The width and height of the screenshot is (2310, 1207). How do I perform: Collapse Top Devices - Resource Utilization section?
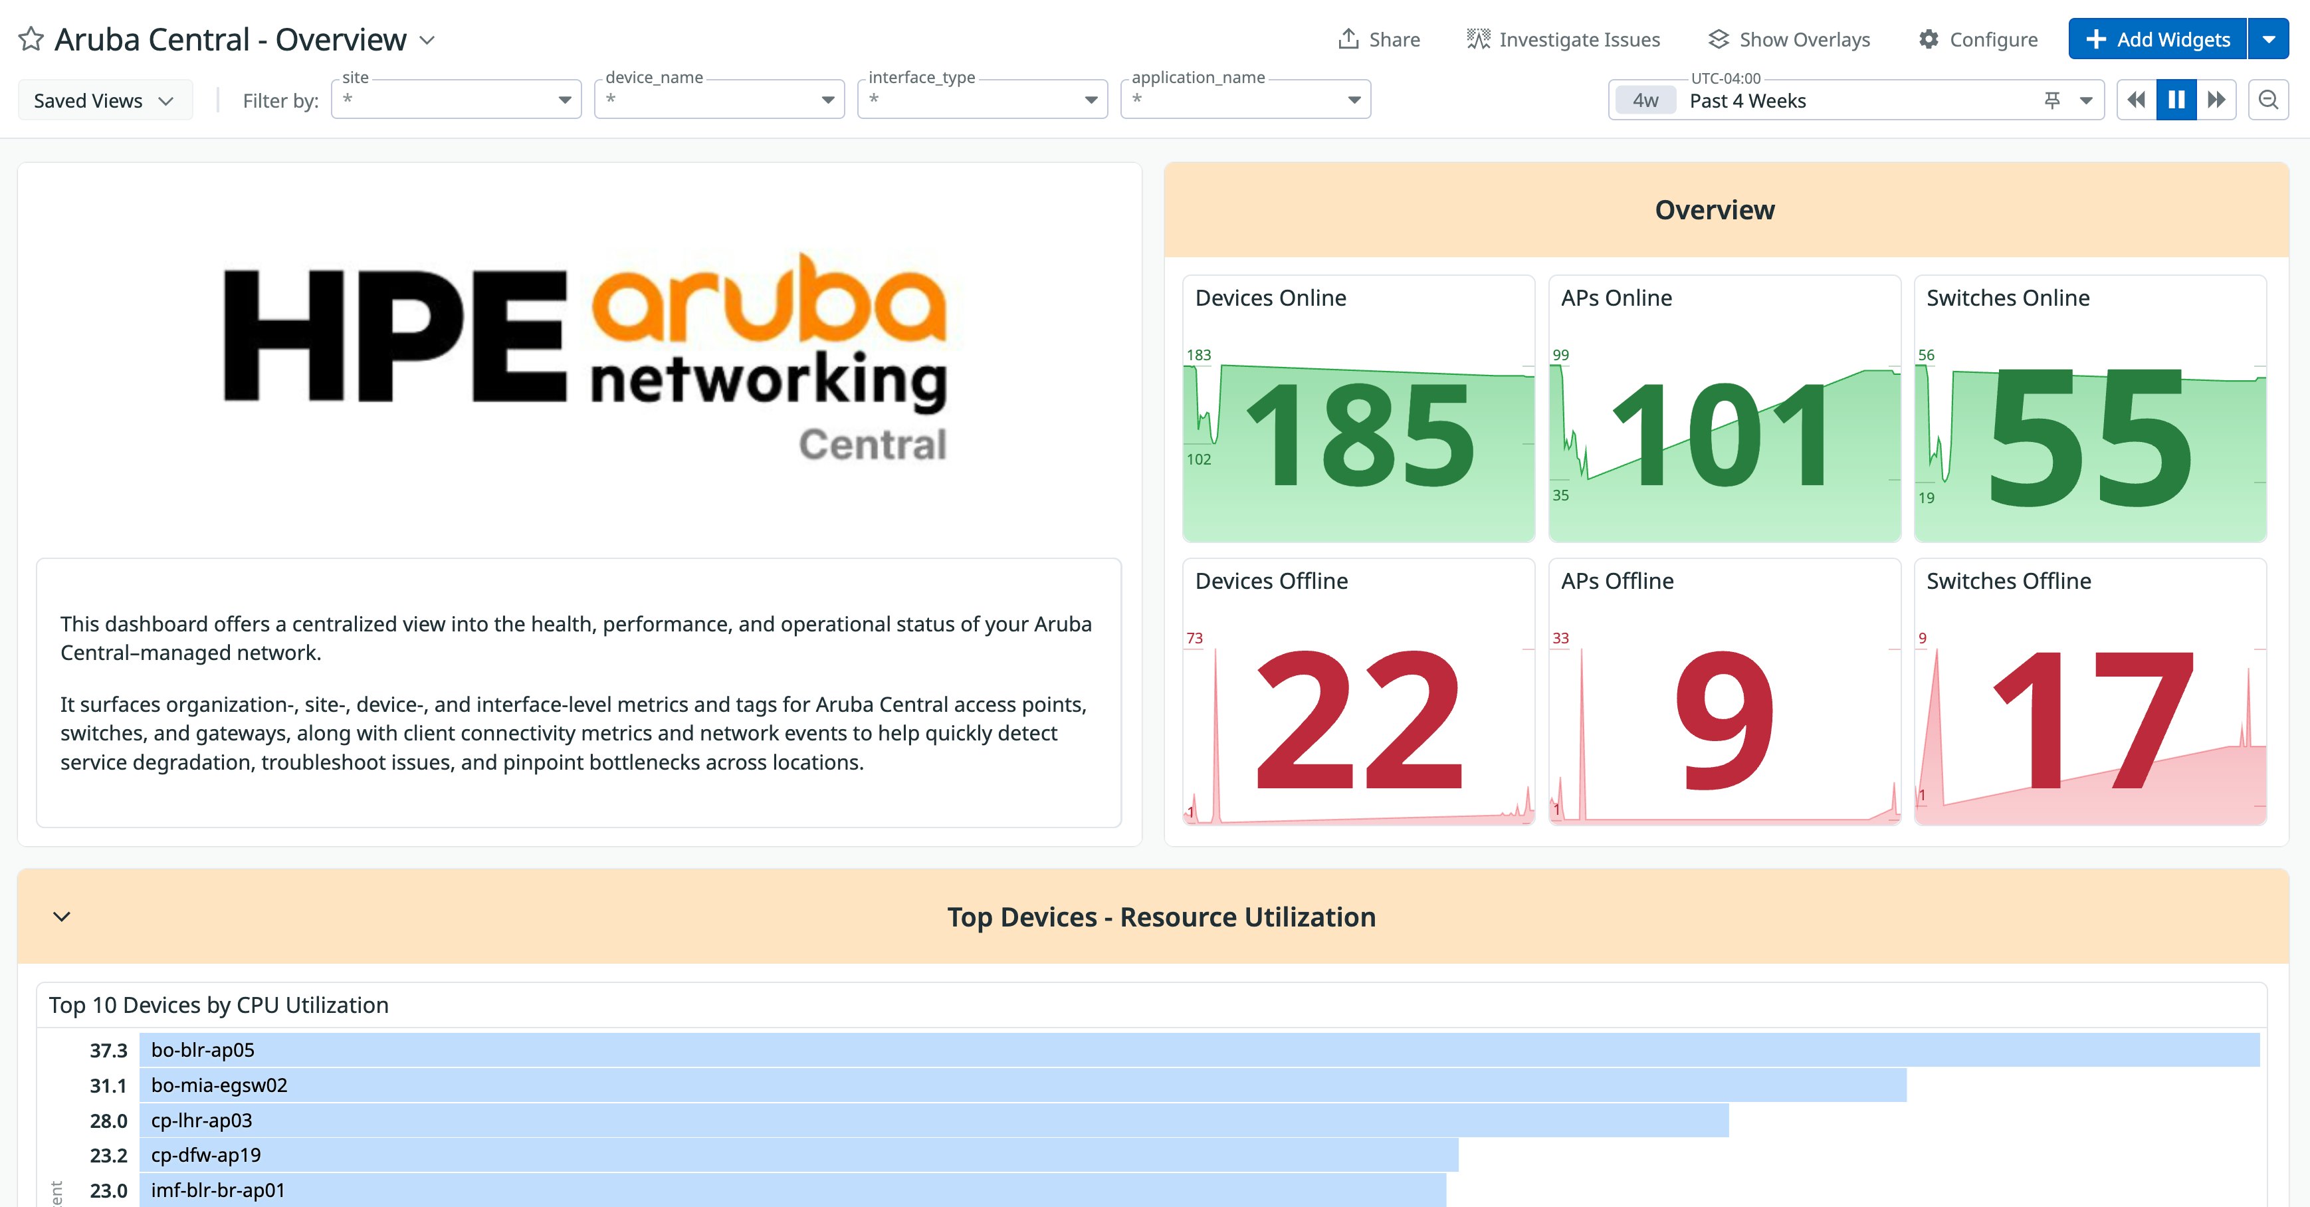click(x=61, y=917)
